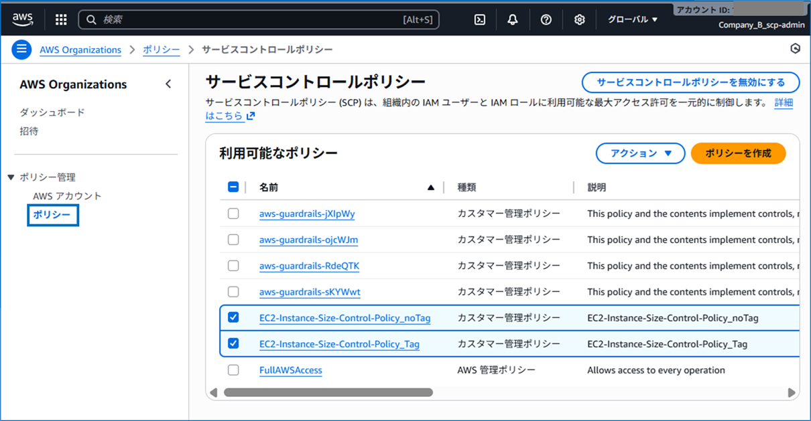Viewport: 811px width, 421px height.
Task: Check the FullAWSAccess policy checkbox
Action: pos(233,369)
